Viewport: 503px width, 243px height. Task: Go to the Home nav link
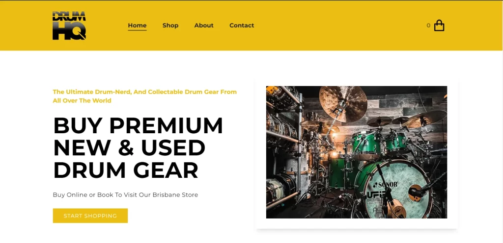coord(138,25)
